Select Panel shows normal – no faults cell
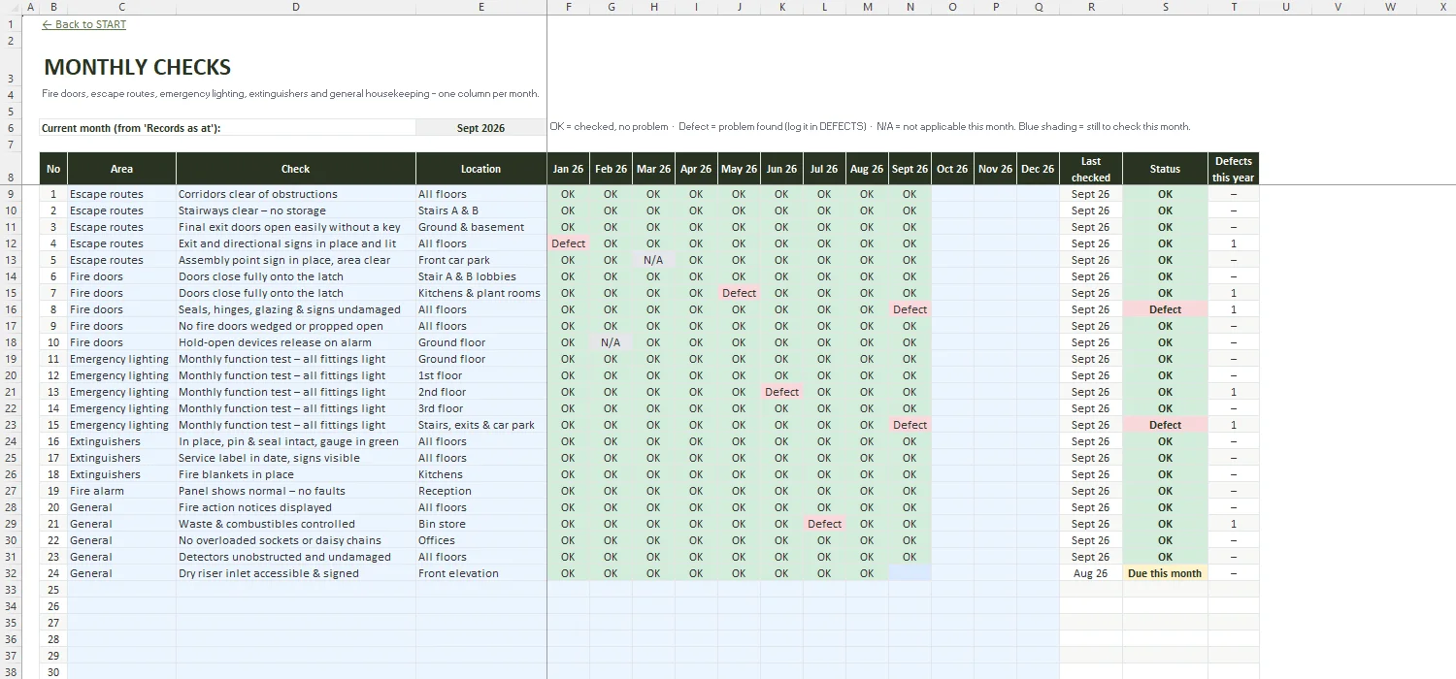 point(296,491)
